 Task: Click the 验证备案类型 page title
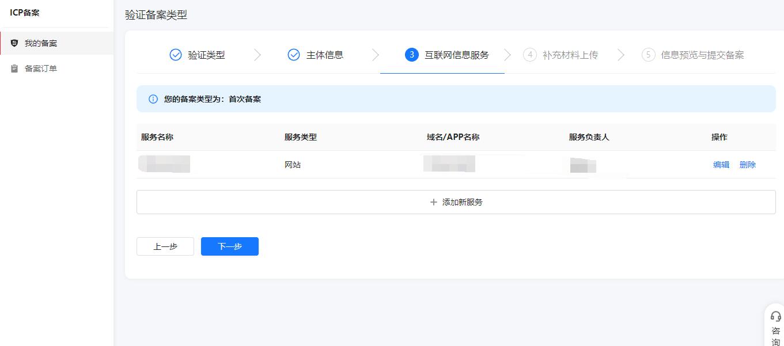pos(156,15)
